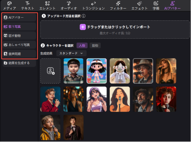The width and height of the screenshot is (191, 142).
Task: Select the illustrated woman in orange top avatar
Action: tap(120, 99)
